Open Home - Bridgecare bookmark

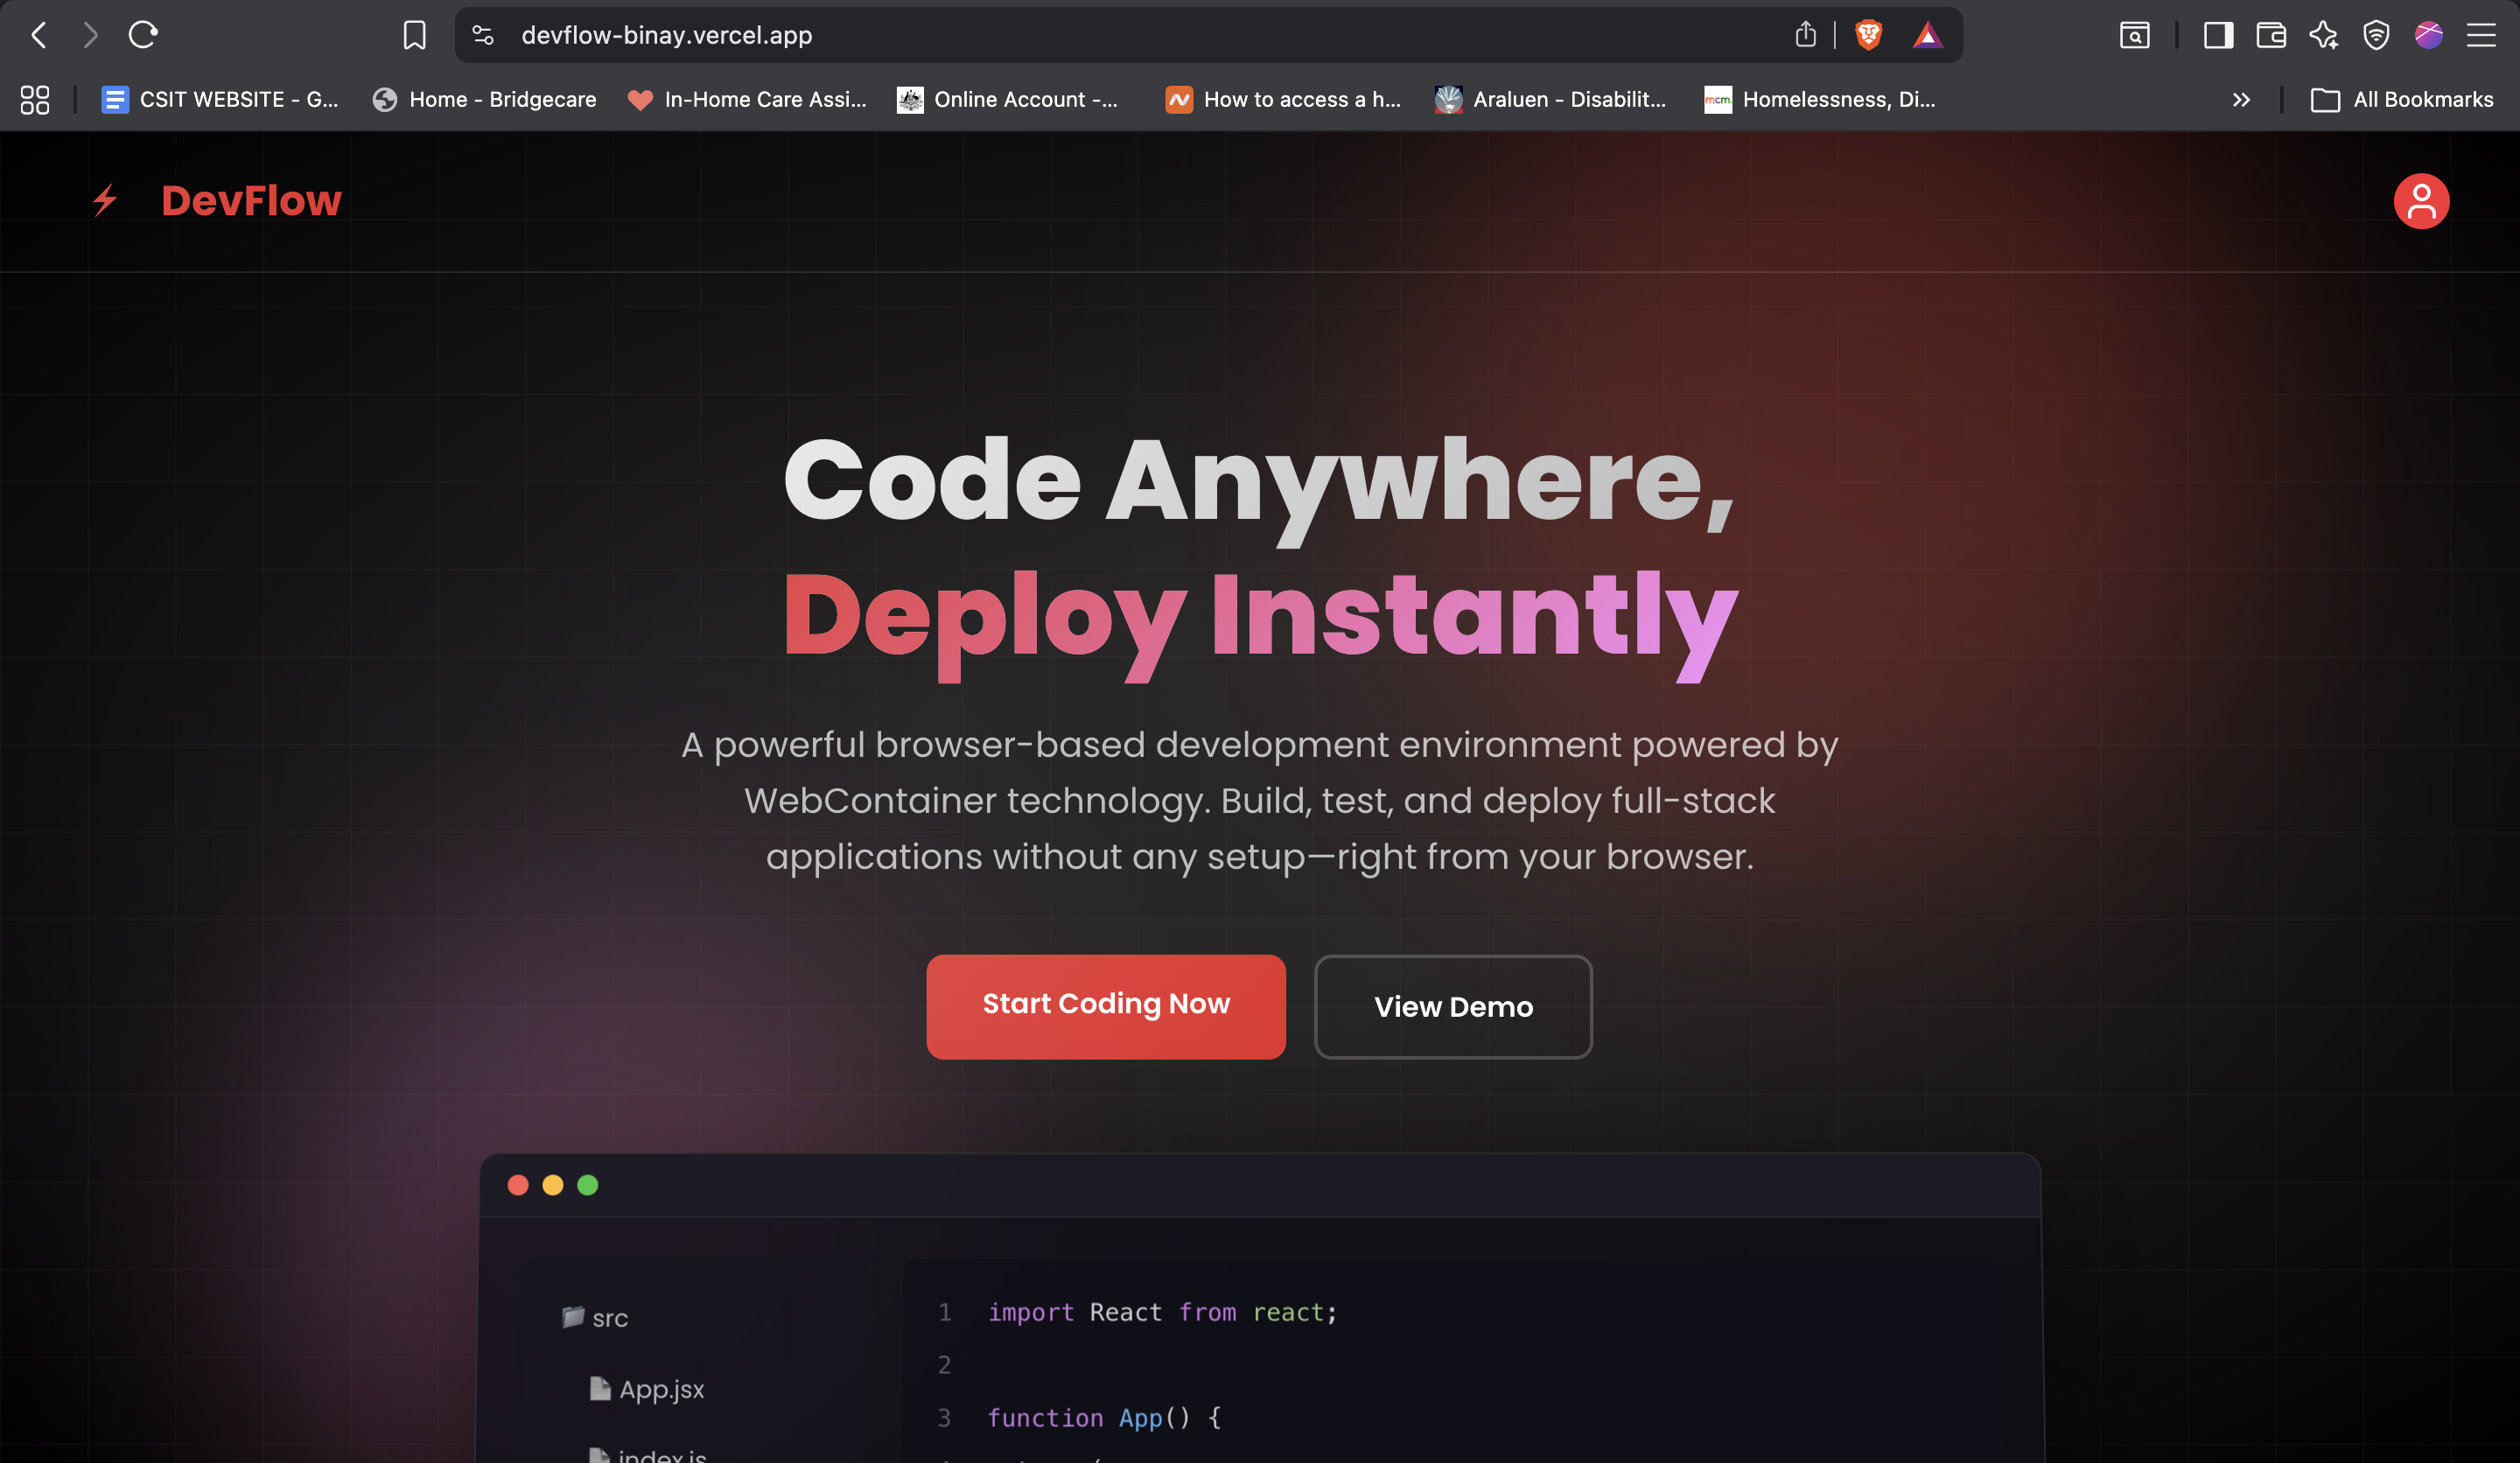pos(484,99)
